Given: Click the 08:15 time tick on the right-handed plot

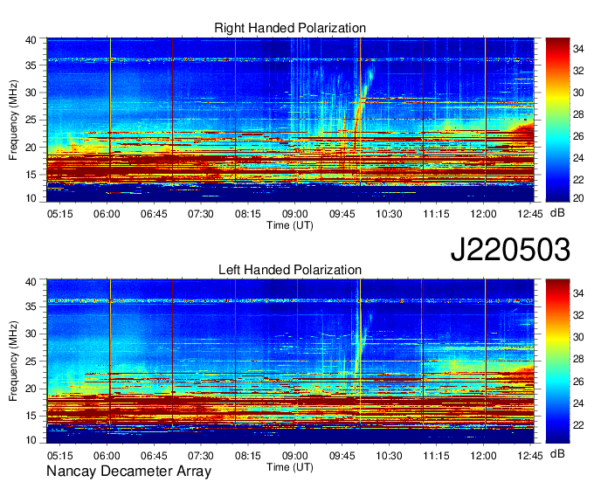Looking at the screenshot, I should tap(248, 214).
